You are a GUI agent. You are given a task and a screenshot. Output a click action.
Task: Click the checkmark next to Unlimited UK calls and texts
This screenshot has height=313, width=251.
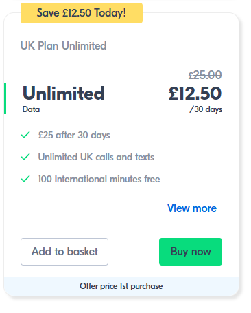point(25,157)
